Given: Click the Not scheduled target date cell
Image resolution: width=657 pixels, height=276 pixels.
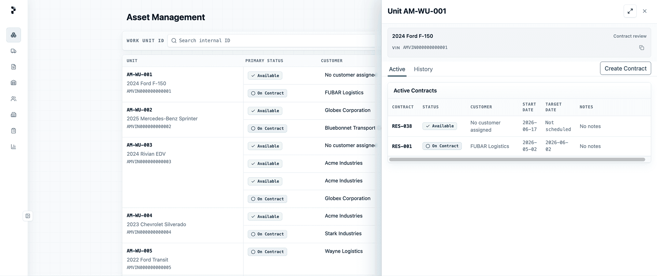Looking at the screenshot, I should tap(558, 126).
